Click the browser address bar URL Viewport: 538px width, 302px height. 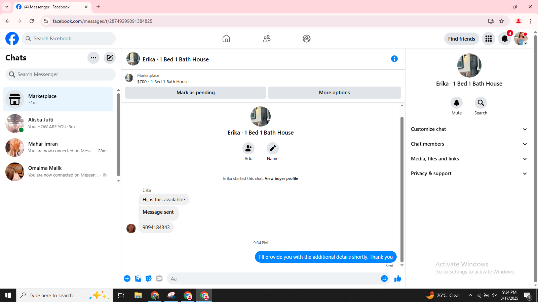click(103, 21)
